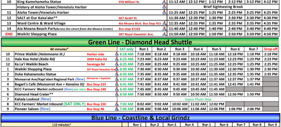The height and width of the screenshot is (127, 281).
Task: Click the green 'SAT only' column header
Action: 126,49
